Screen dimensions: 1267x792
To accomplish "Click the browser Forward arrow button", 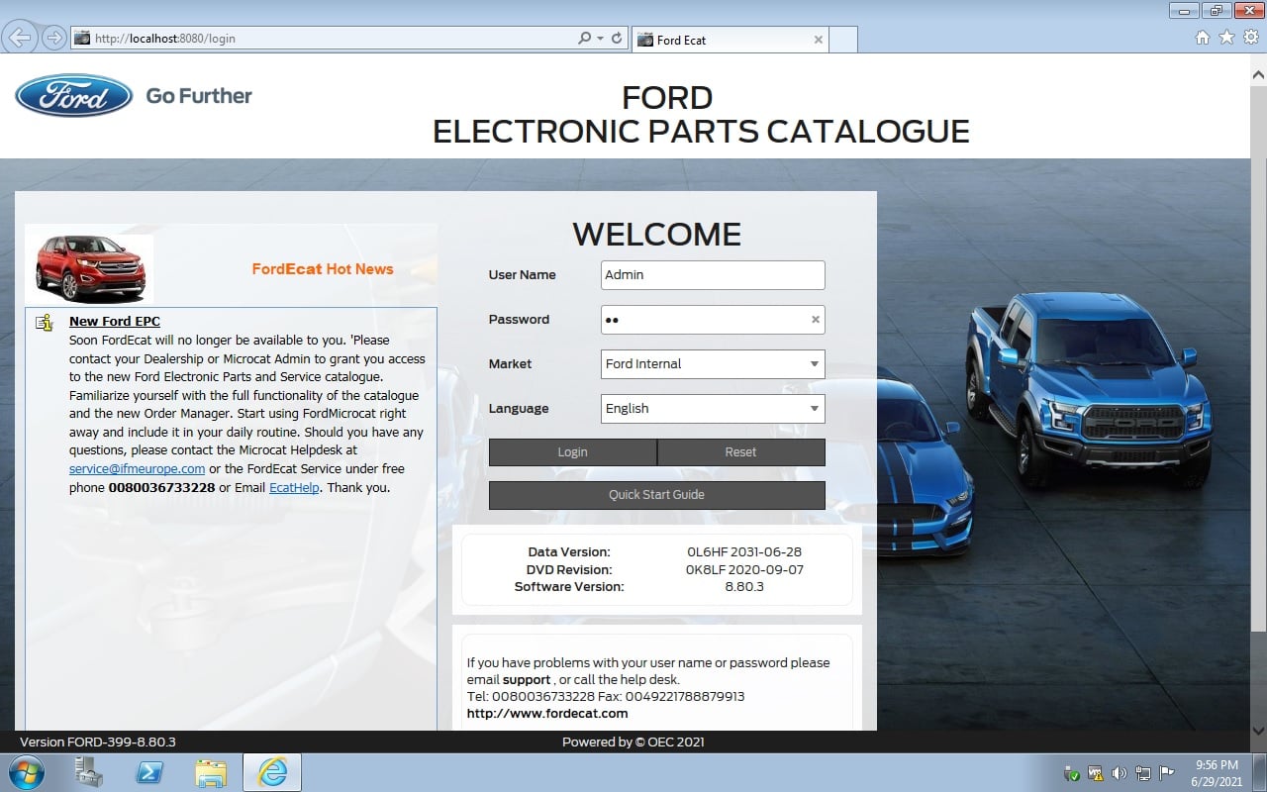I will 53,39.
